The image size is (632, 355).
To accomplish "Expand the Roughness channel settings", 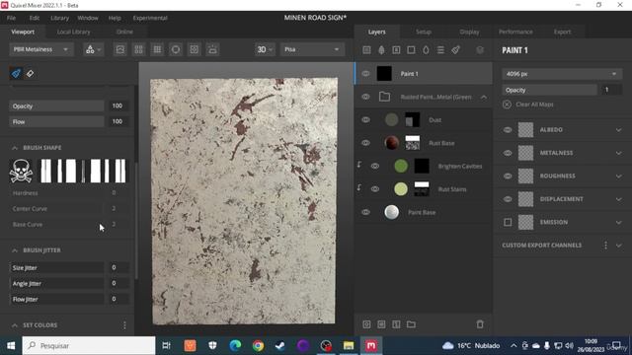I will [x=619, y=176].
